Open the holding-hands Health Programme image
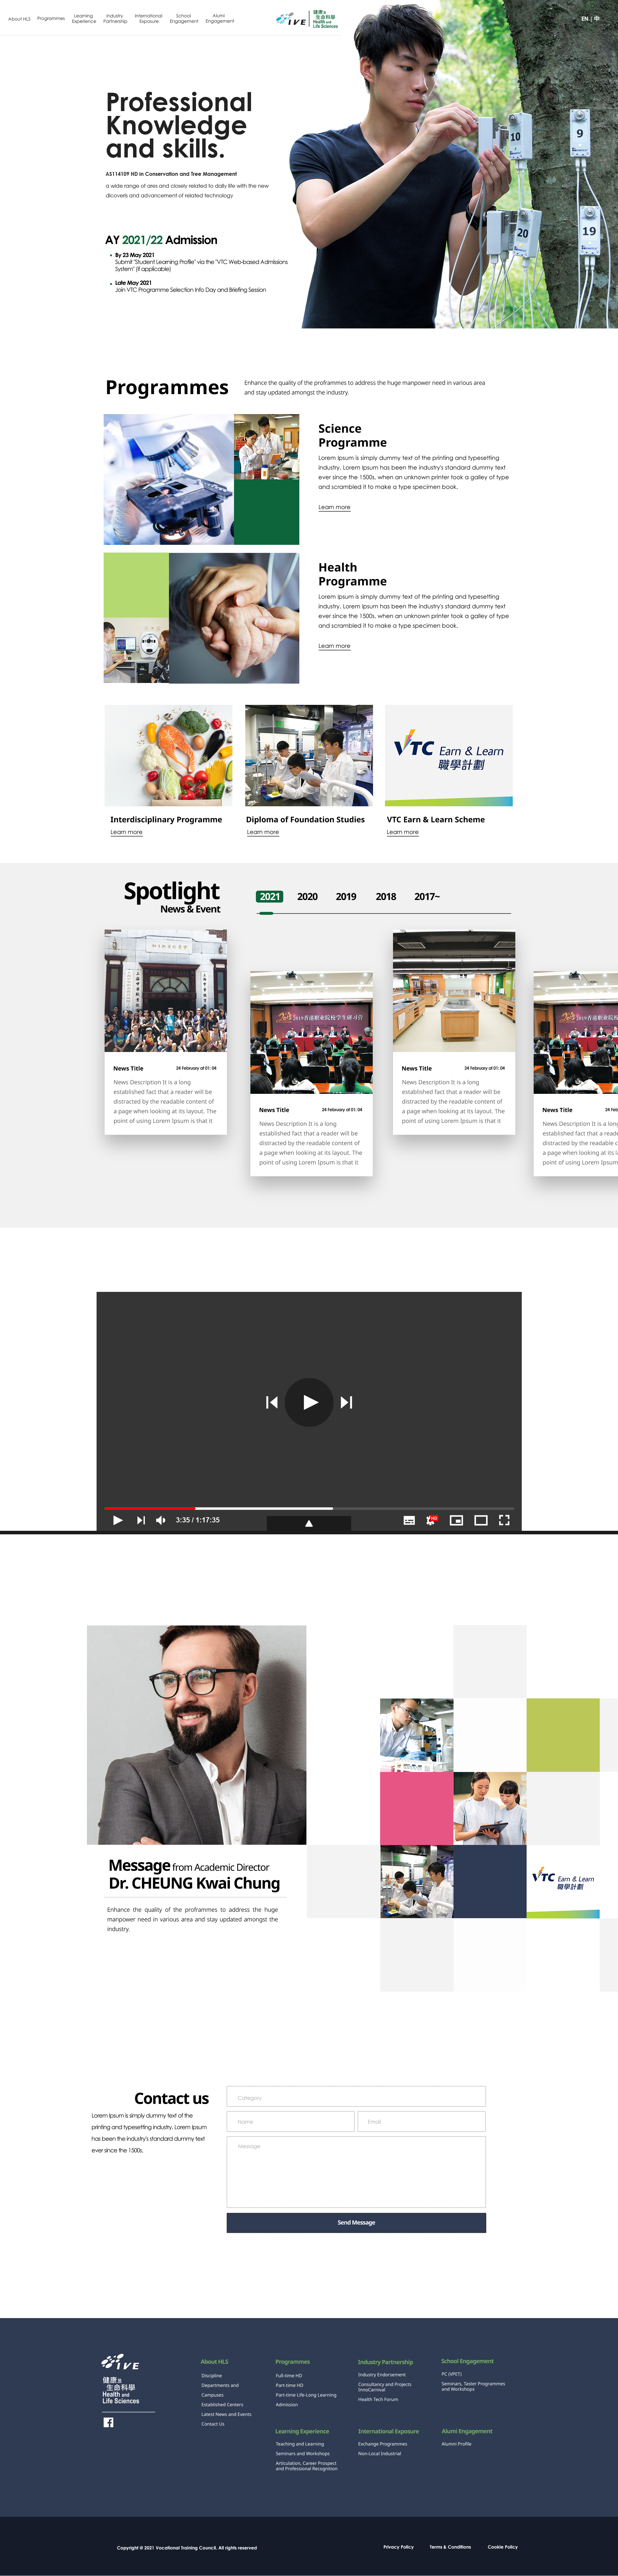 (234, 618)
